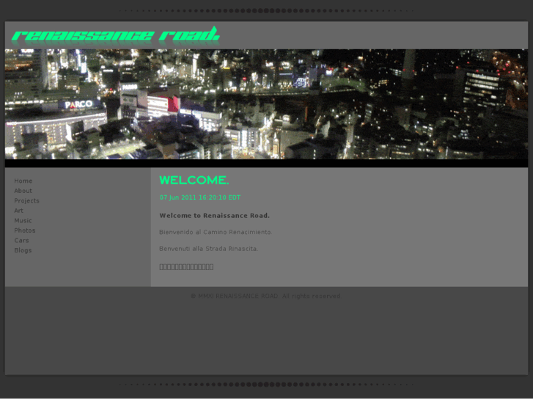Open the Cars page
This screenshot has width=533, height=400.
(x=21, y=240)
